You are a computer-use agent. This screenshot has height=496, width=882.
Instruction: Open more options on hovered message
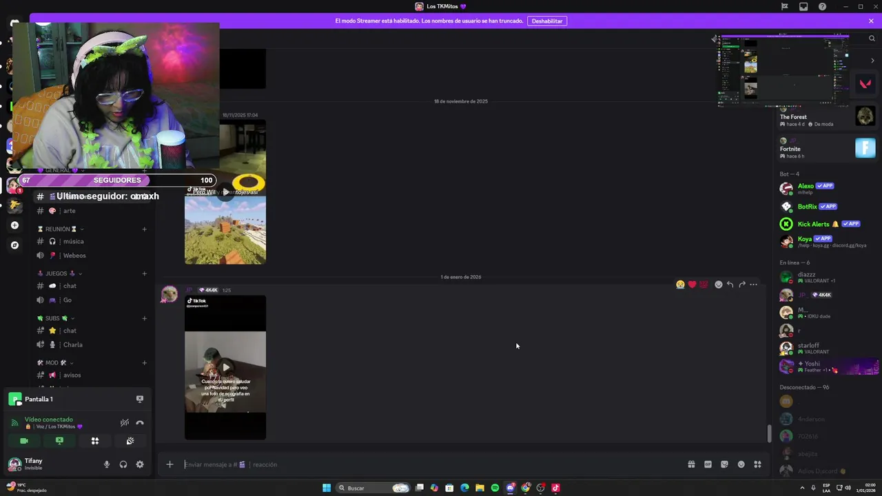[754, 285]
